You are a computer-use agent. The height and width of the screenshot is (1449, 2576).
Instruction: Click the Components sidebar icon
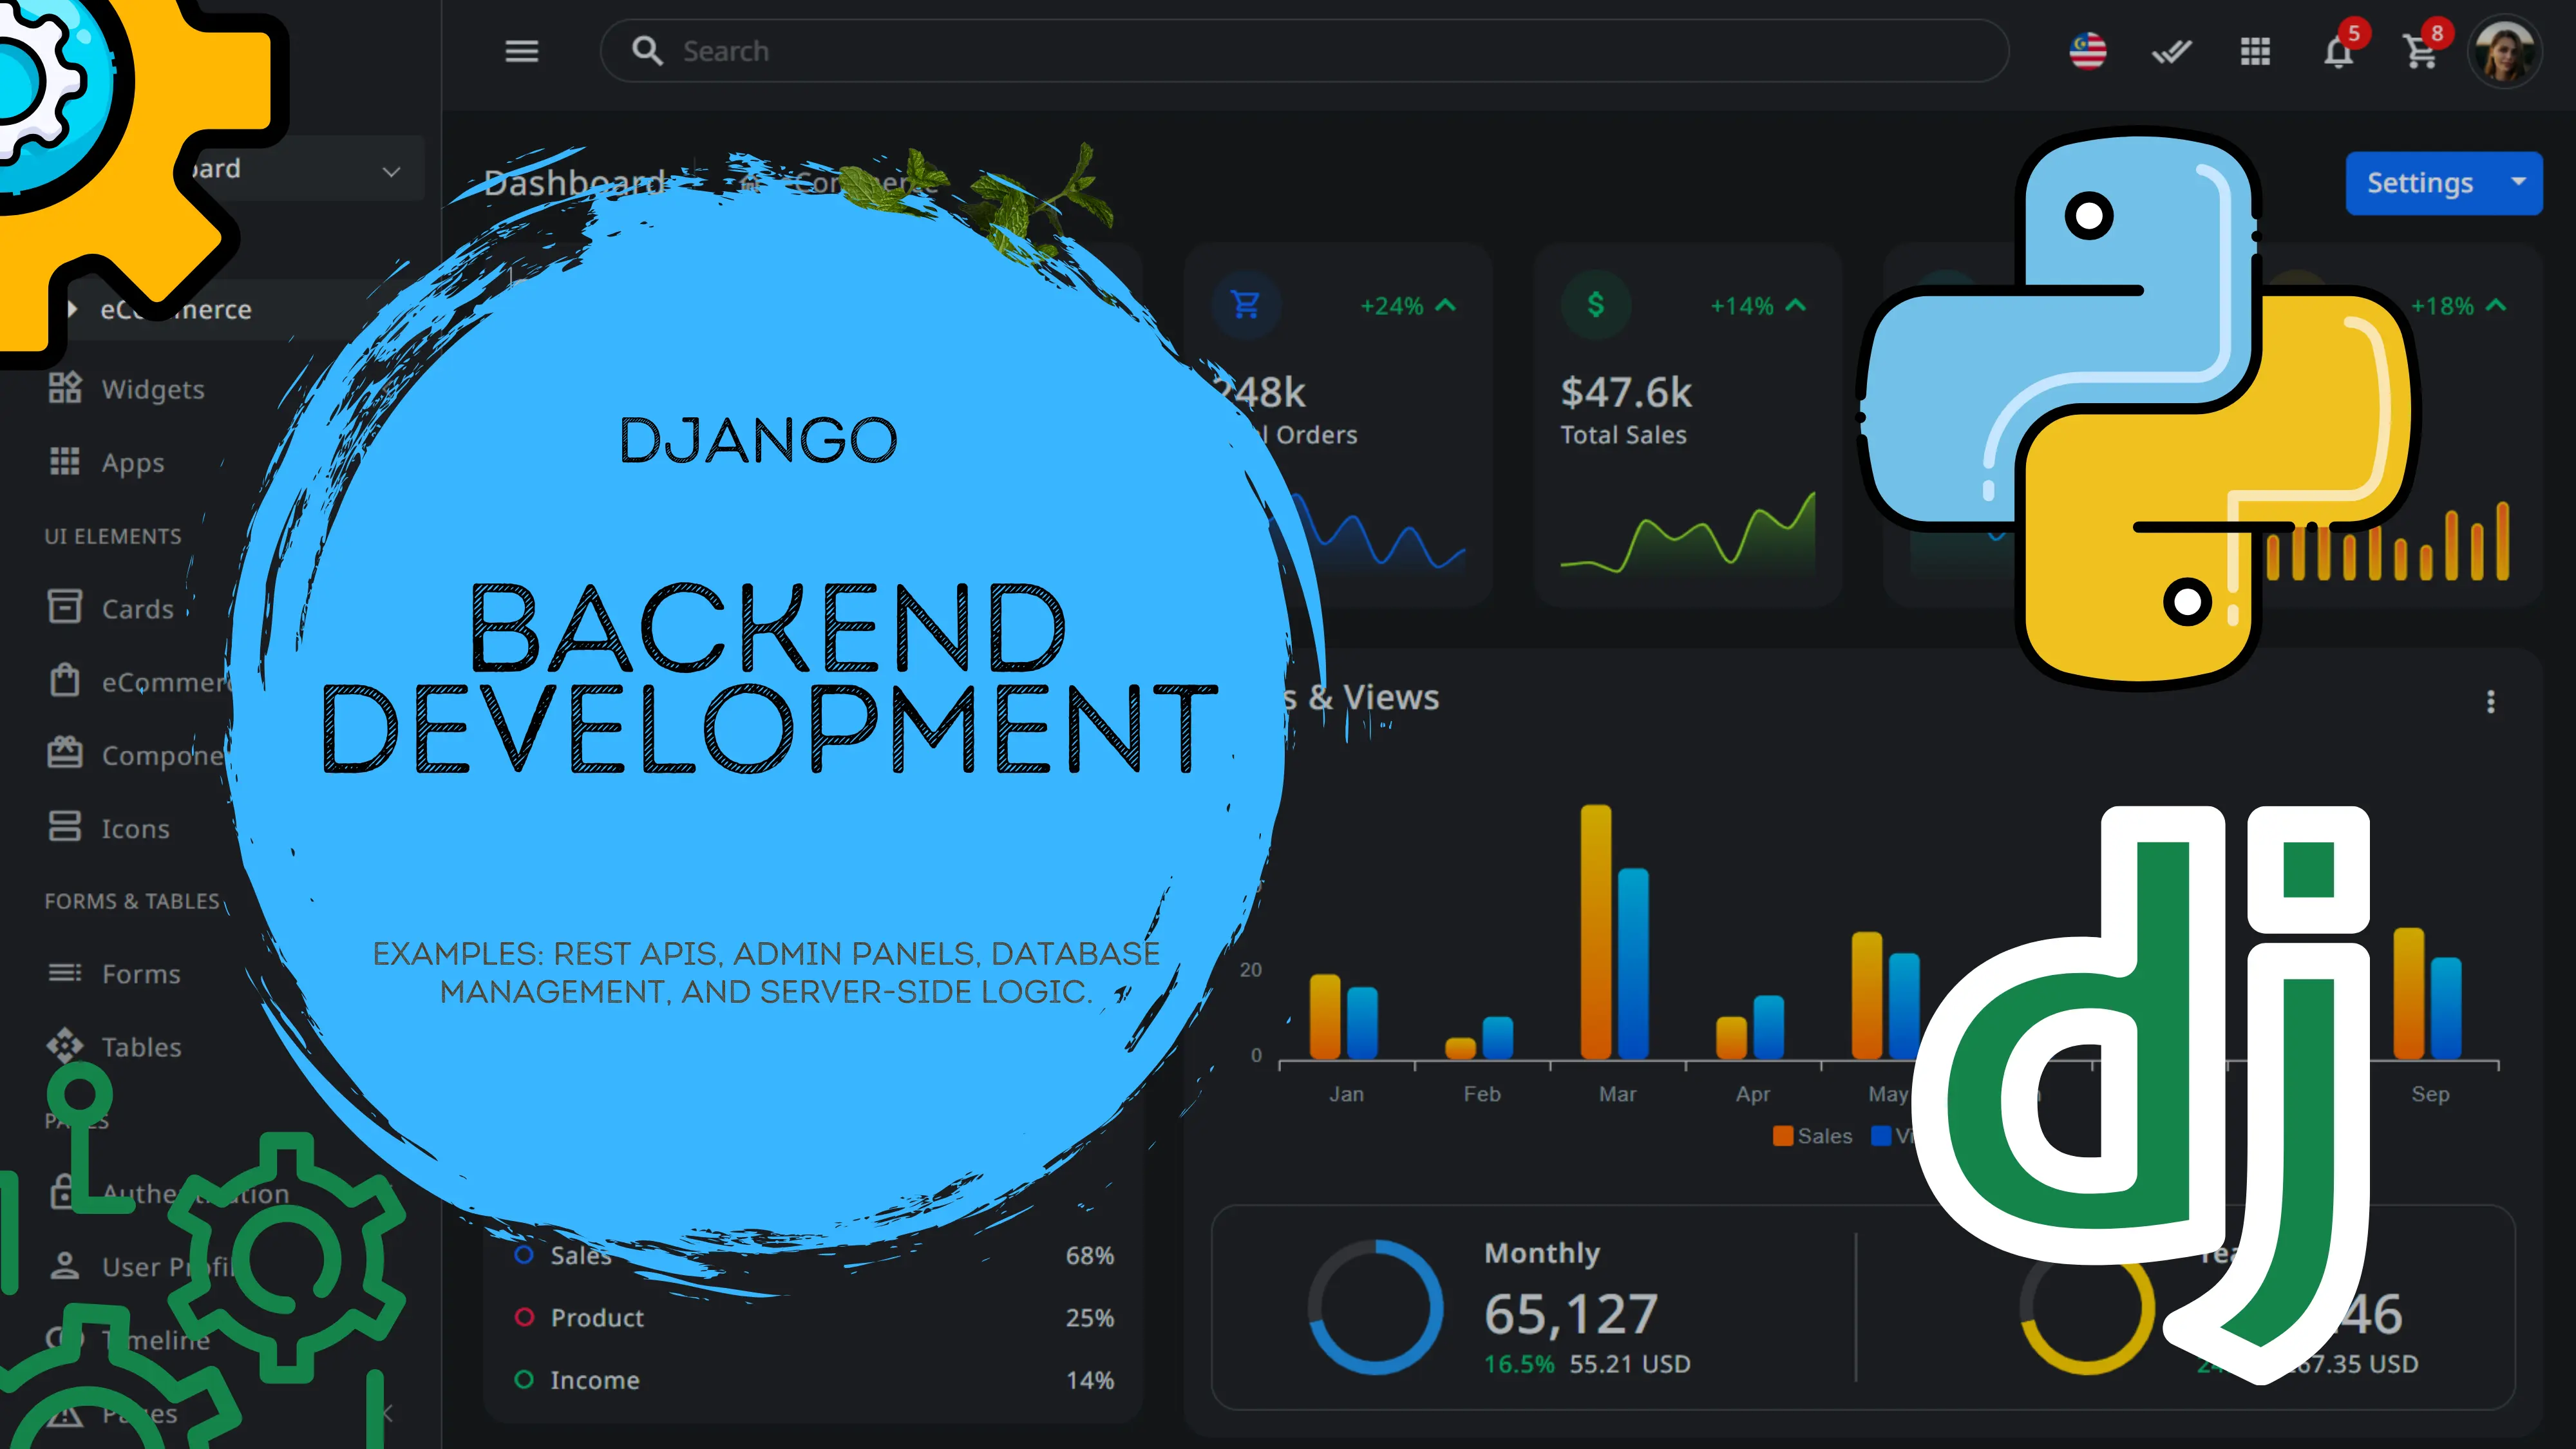click(65, 753)
